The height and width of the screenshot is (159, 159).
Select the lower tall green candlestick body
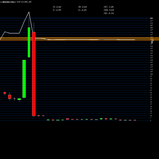[x=24, y=79]
